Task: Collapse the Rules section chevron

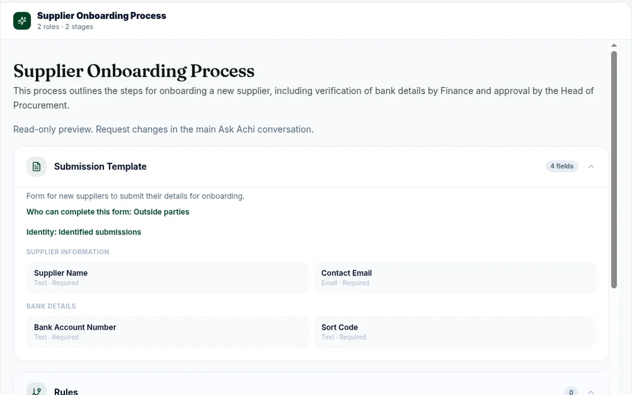Action: pyautogui.click(x=591, y=392)
